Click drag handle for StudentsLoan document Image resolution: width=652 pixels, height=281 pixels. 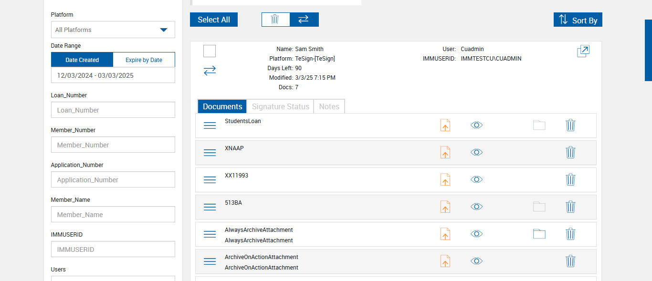(210, 125)
